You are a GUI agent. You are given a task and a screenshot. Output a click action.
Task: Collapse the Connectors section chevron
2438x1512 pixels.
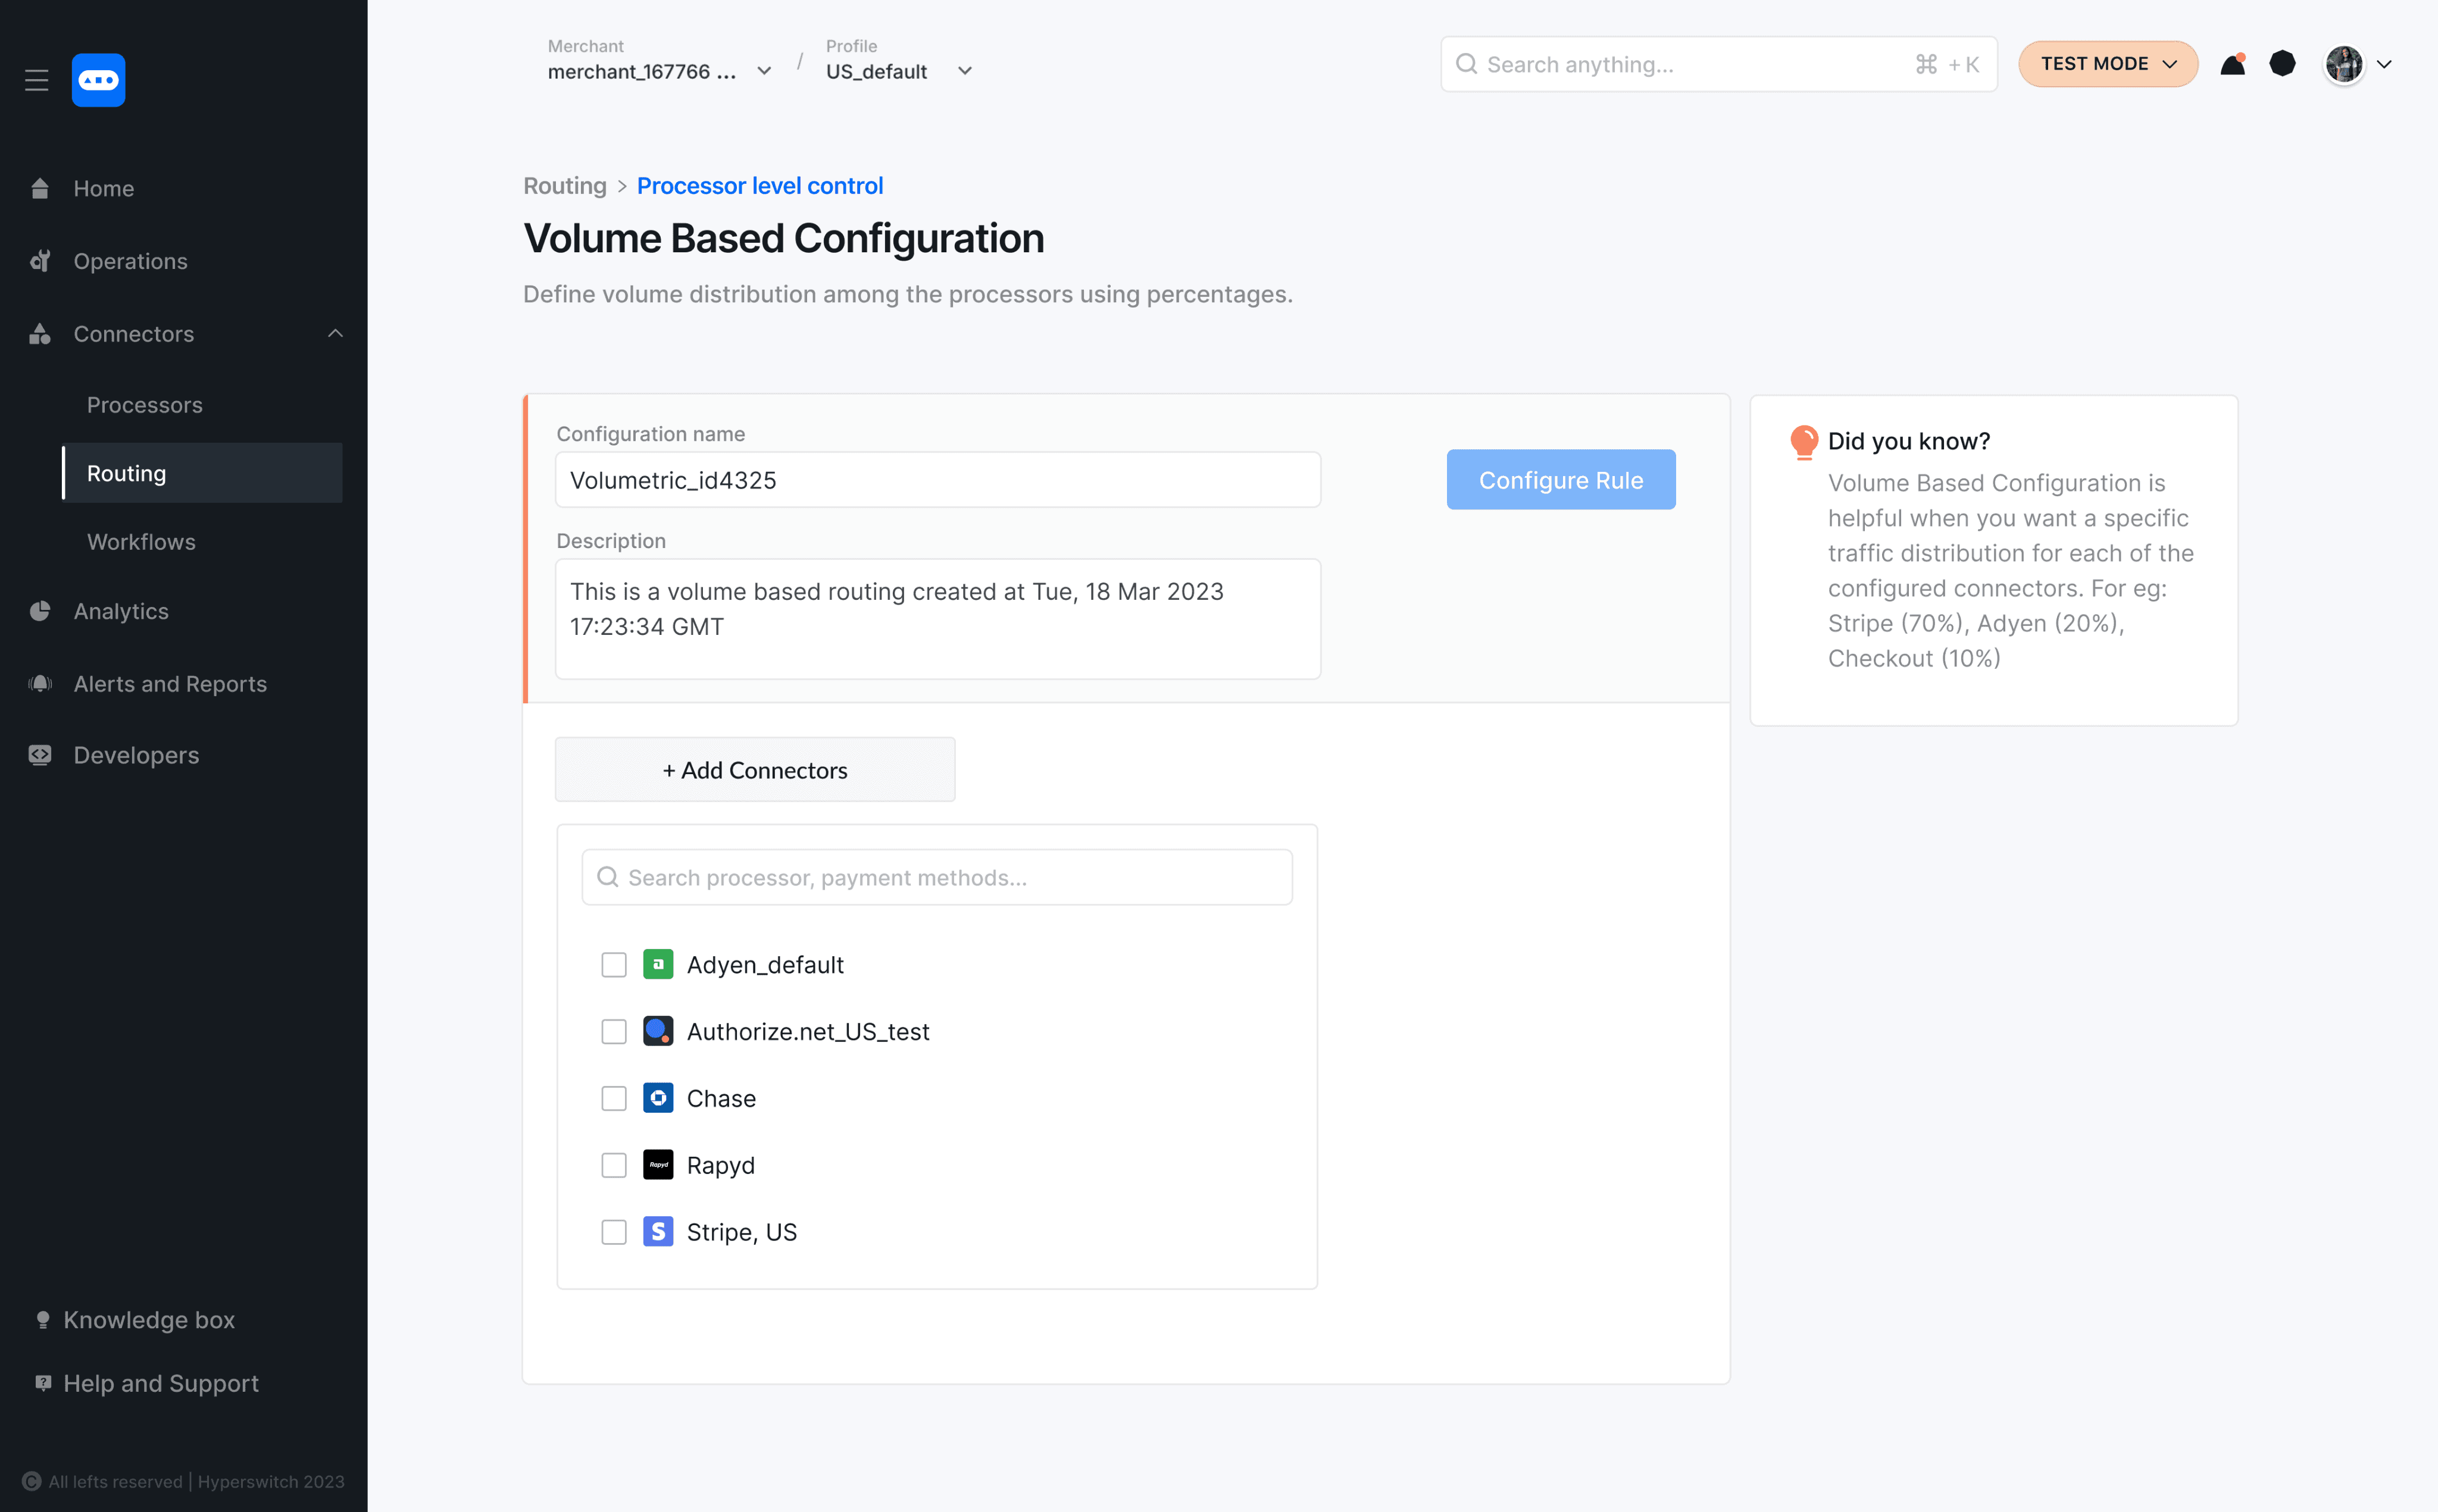tap(335, 333)
